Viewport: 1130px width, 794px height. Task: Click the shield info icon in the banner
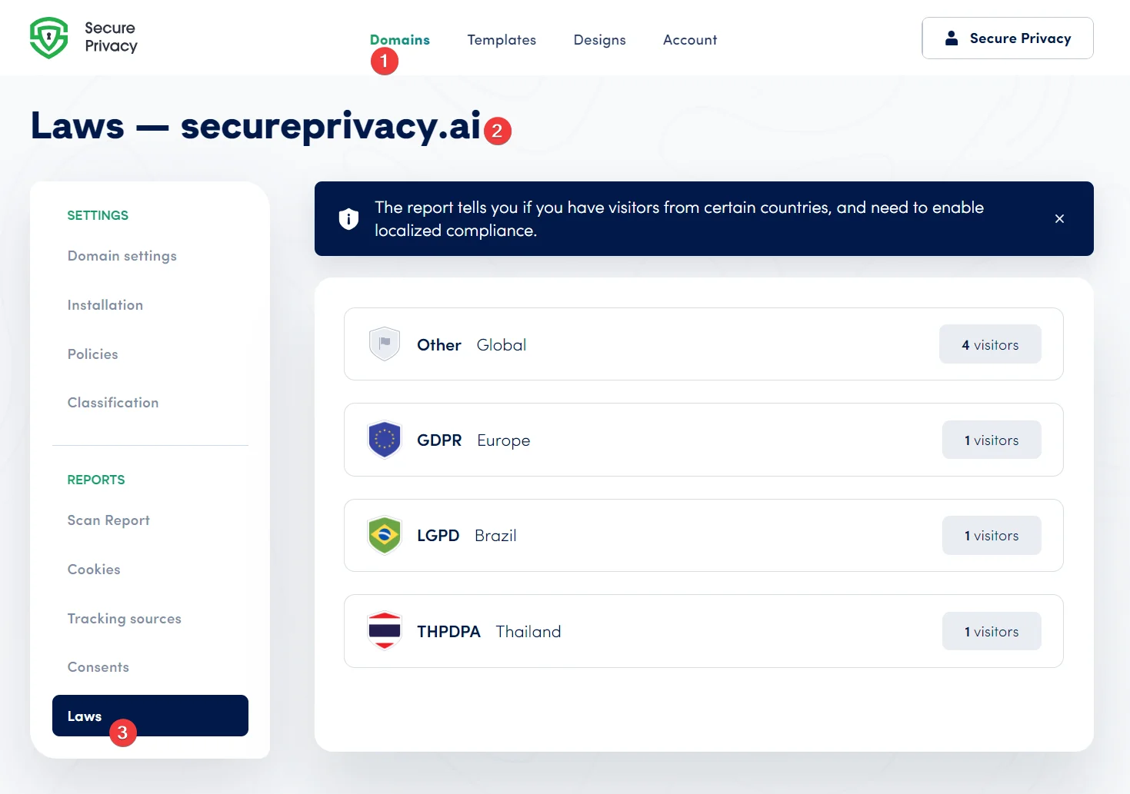click(348, 218)
